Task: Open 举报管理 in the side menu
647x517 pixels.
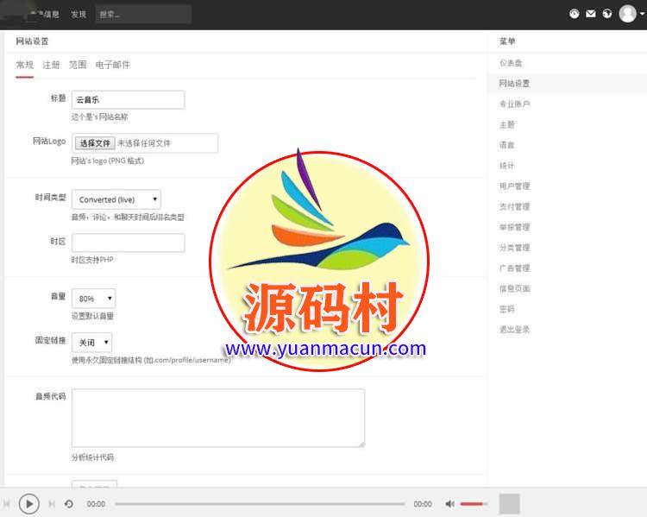Action: click(514, 227)
